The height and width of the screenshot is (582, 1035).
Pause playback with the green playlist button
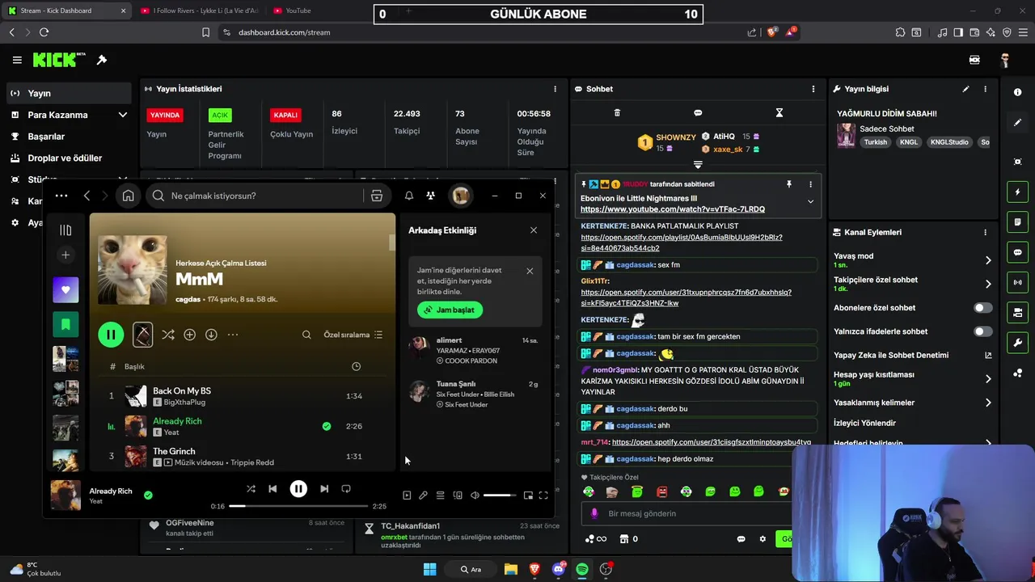111,335
